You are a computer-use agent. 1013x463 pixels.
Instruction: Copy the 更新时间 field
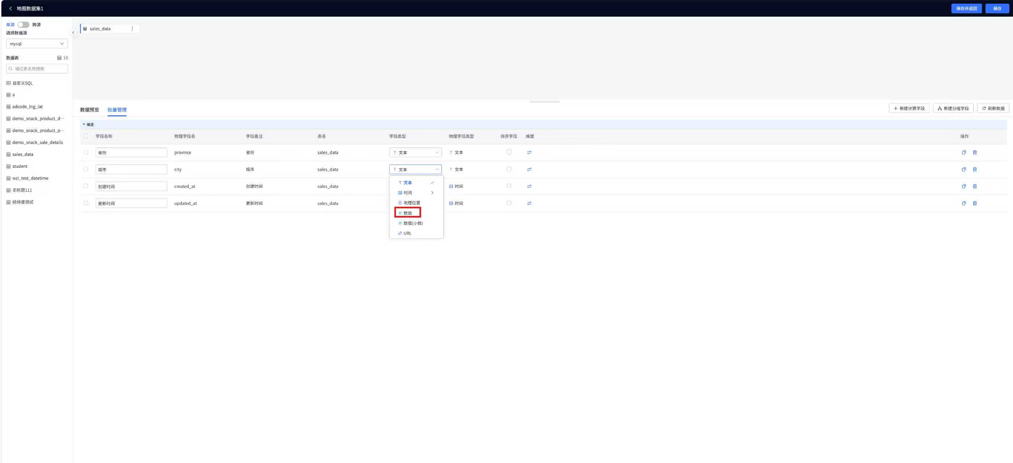964,203
